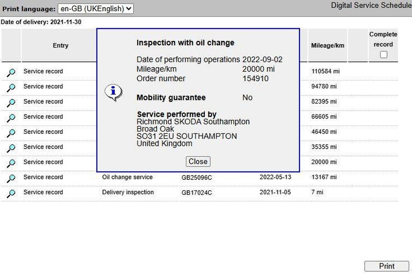Click the 13167 mi mileage cell
The height and width of the screenshot is (276, 412).
tap(324, 177)
